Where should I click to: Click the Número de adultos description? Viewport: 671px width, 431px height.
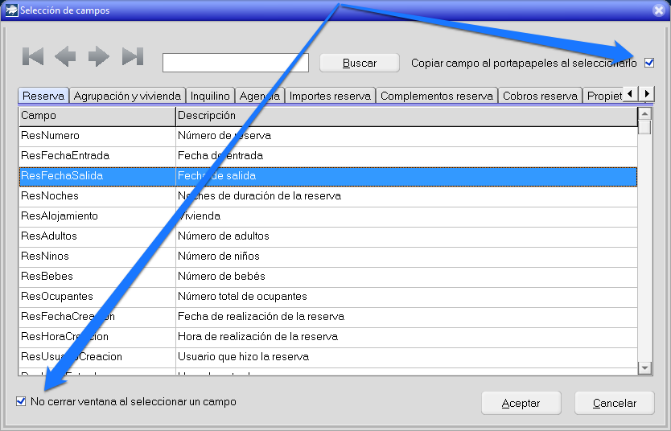tap(224, 236)
